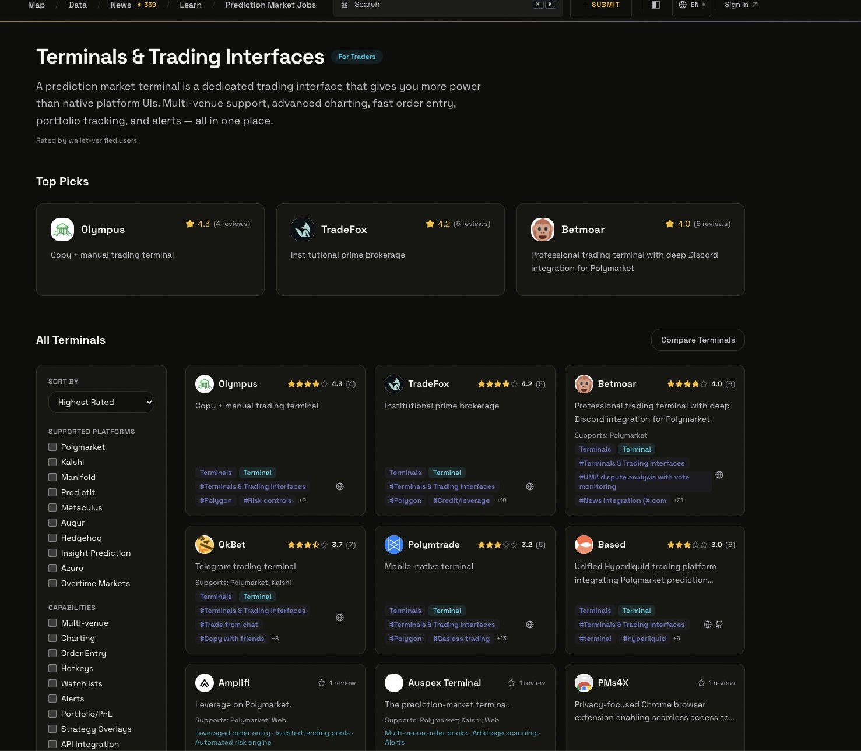The image size is (861, 751).
Task: Click the search input field
Action: (448, 5)
